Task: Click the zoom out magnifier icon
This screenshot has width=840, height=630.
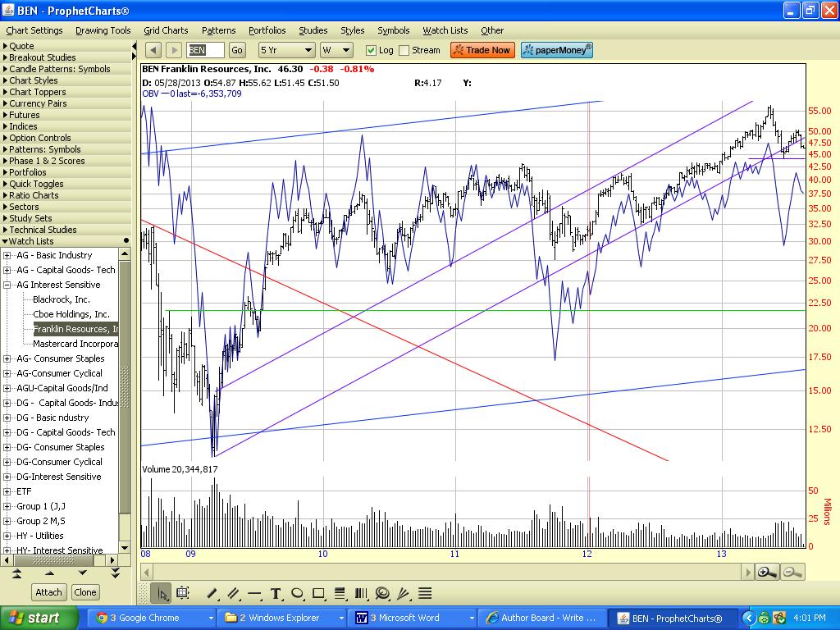Action: 792,572
